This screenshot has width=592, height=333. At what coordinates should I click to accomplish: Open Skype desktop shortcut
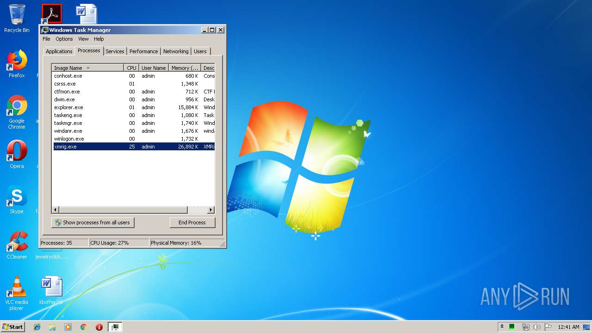17,200
